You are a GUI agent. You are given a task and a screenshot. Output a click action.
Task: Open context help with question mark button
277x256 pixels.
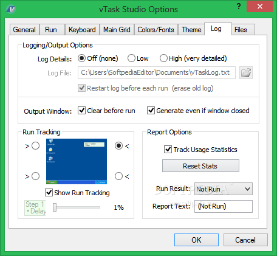coord(239,7)
